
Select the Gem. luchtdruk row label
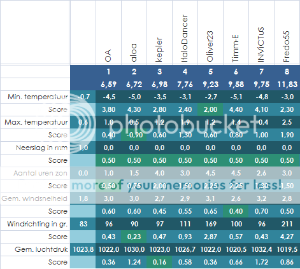41,249
